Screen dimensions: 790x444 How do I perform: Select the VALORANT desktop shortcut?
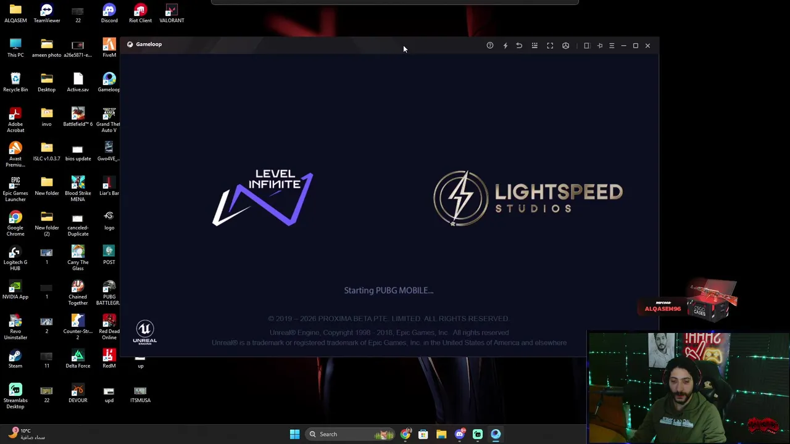coord(172,14)
